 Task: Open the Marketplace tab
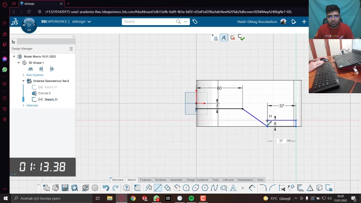pos(245,180)
